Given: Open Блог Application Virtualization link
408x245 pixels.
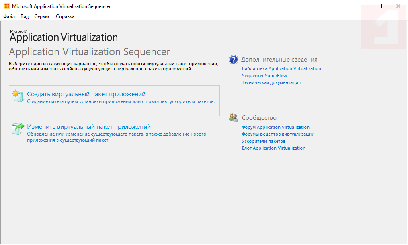Looking at the screenshot, I should coord(273,148).
